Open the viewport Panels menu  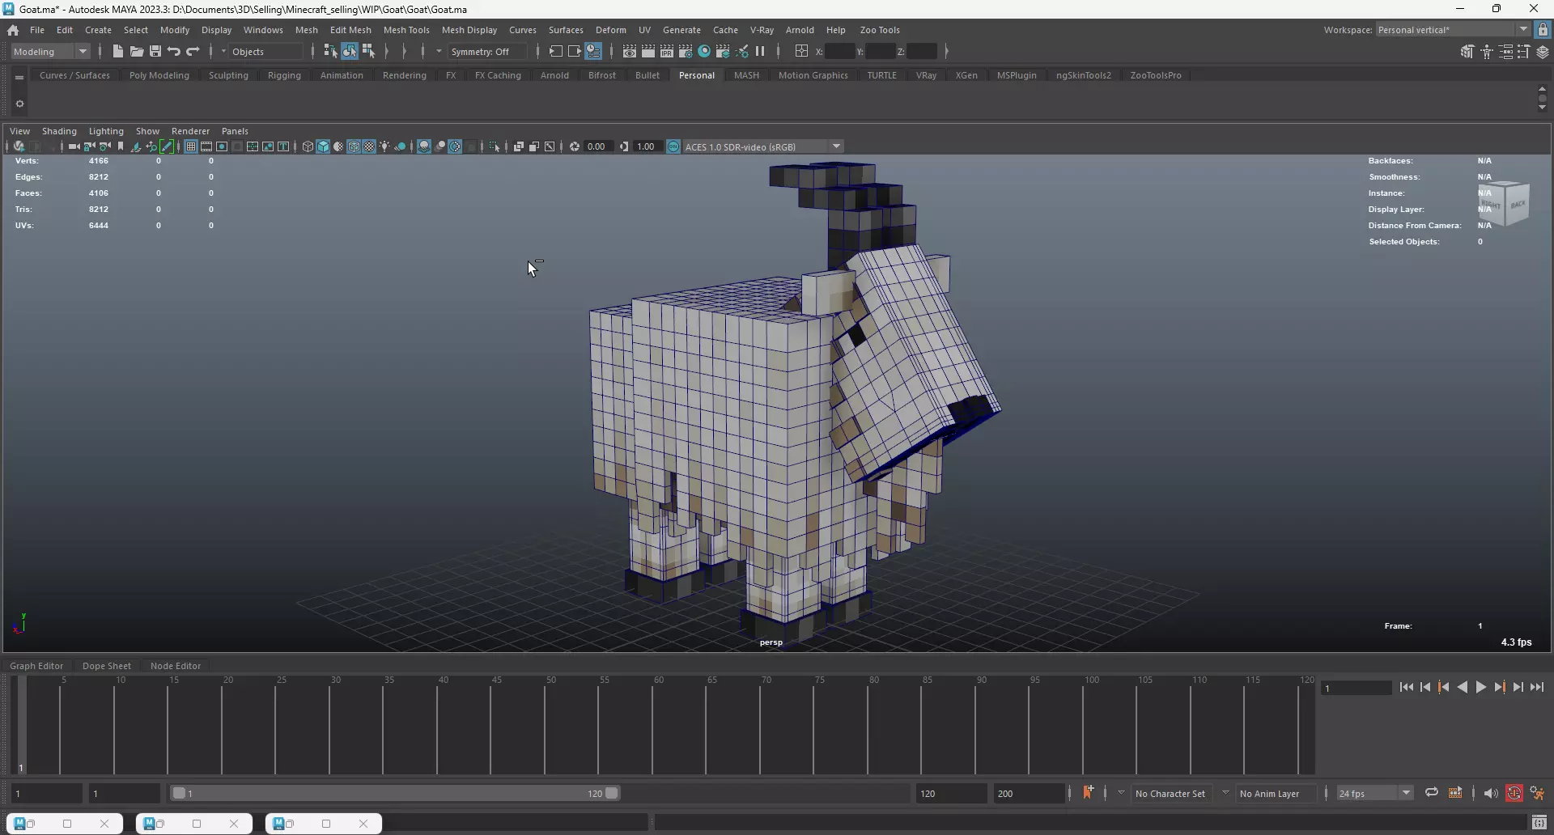coord(235,131)
